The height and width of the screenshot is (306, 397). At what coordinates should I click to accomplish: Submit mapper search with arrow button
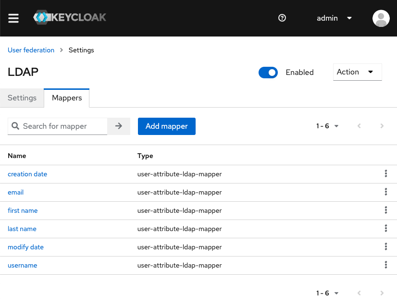(119, 126)
